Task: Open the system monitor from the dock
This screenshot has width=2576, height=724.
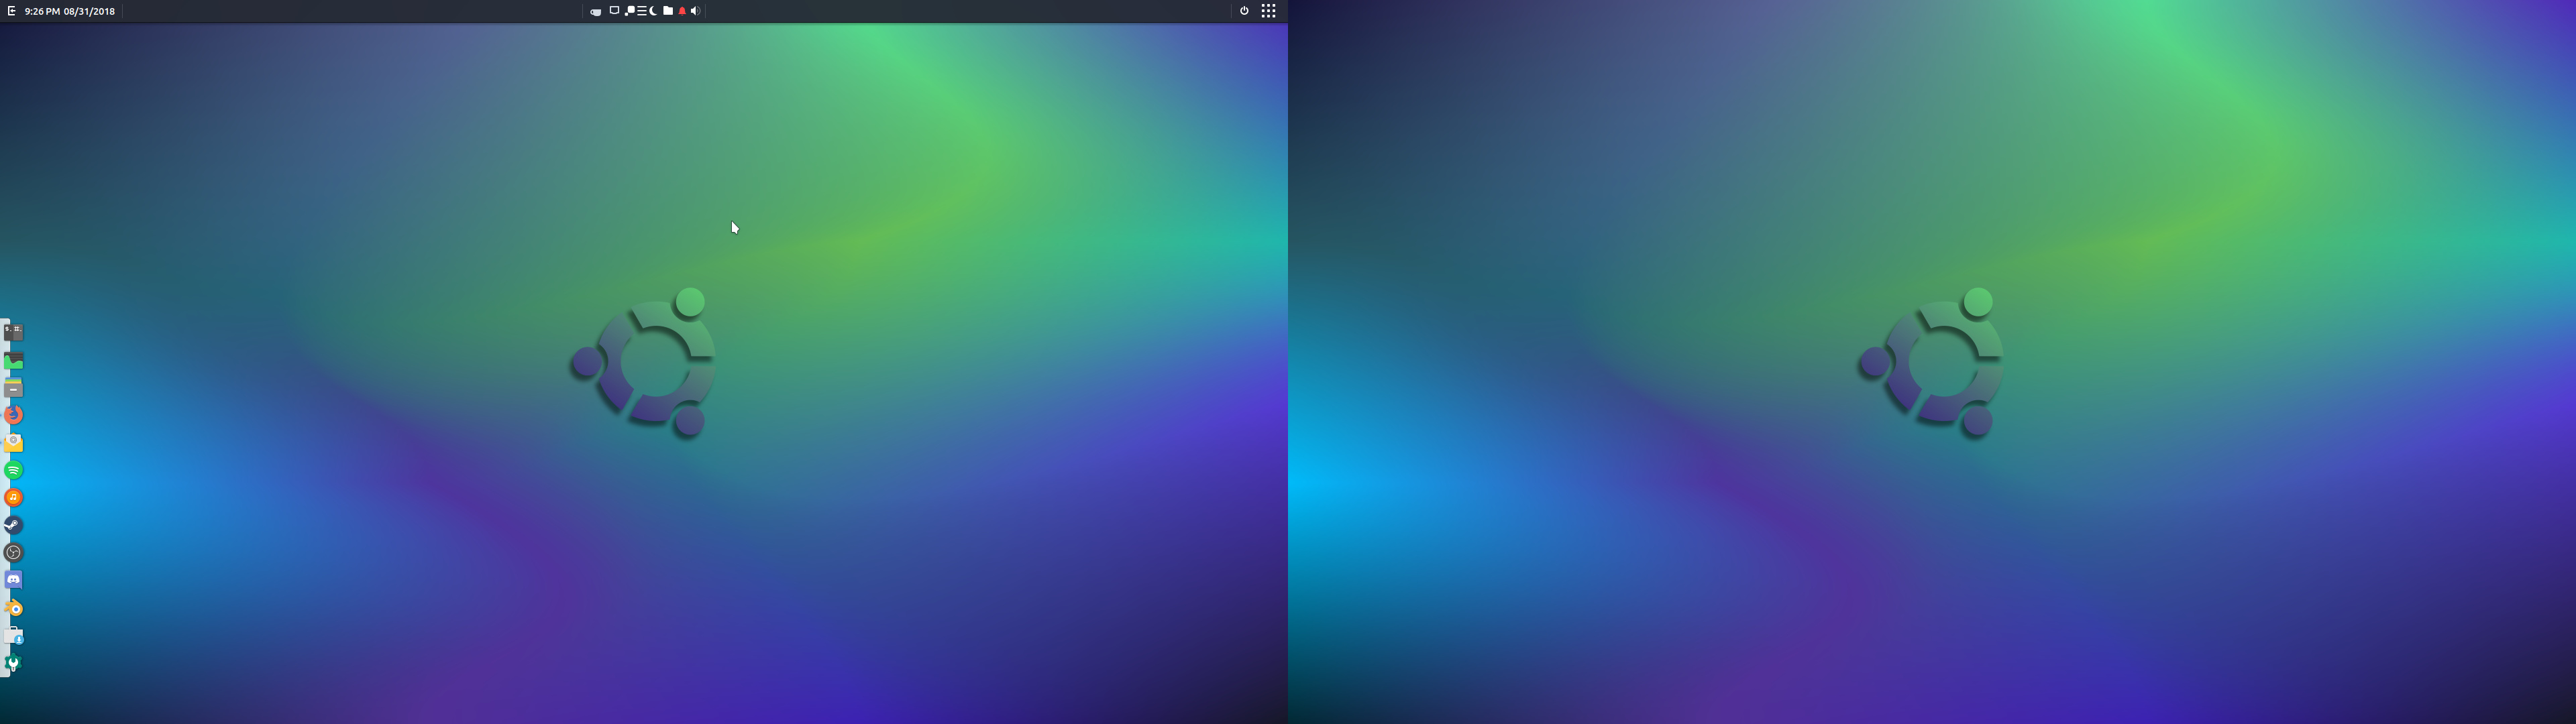Action: pos(13,359)
